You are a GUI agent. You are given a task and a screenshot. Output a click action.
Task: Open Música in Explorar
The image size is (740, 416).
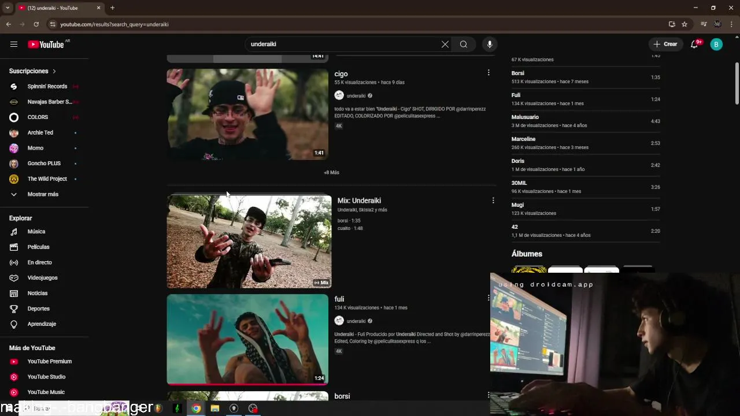coord(44,232)
